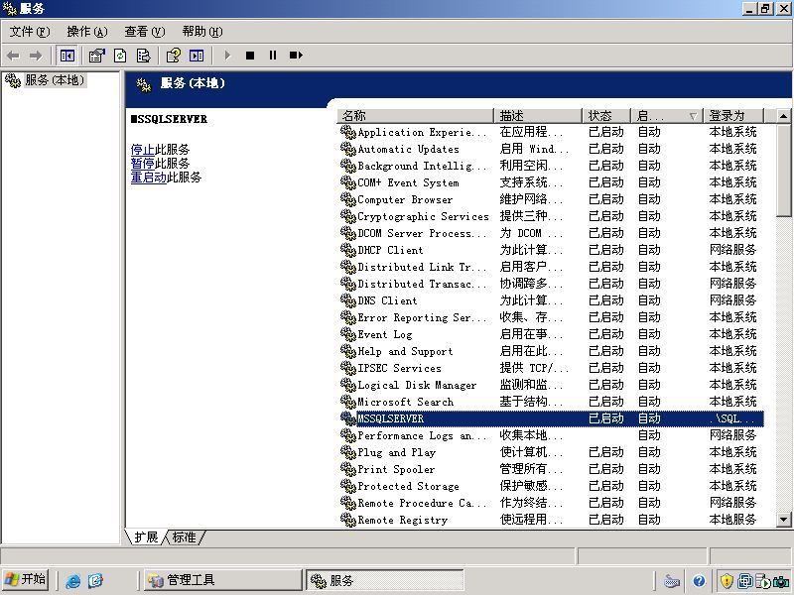This screenshot has width=794, height=595.
Task: Select the Error Reporting Ser... row
Action: coord(551,317)
